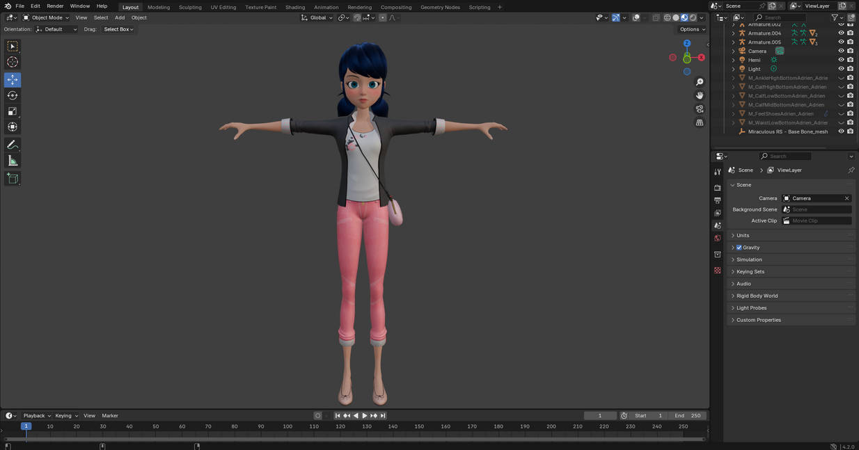Toggle viewport overlays display

point(636,17)
